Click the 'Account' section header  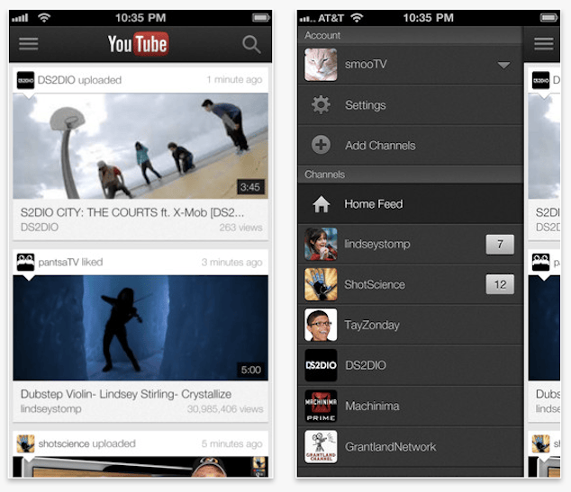(x=411, y=35)
